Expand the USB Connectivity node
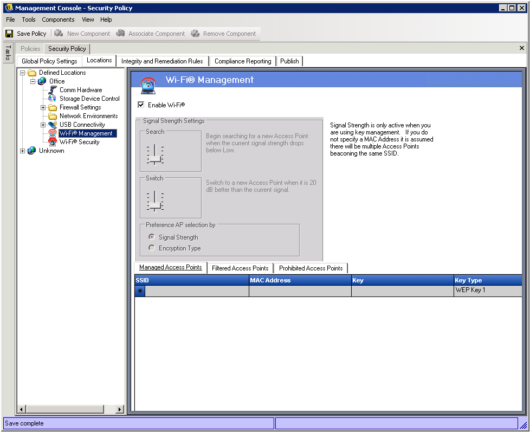The width and height of the screenshot is (530, 432). [43, 125]
